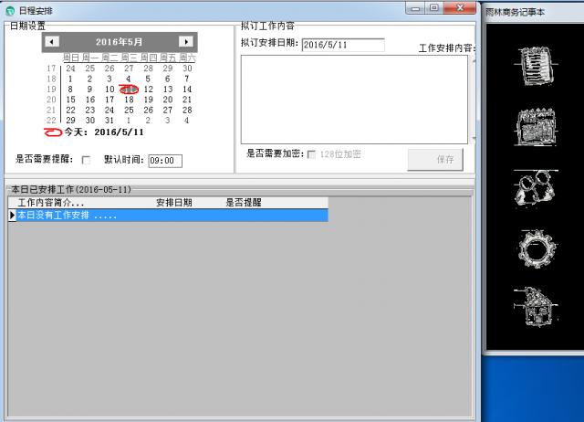Select May 14 in the calendar
Image resolution: width=584 pixels, height=422 pixels.
(187, 90)
